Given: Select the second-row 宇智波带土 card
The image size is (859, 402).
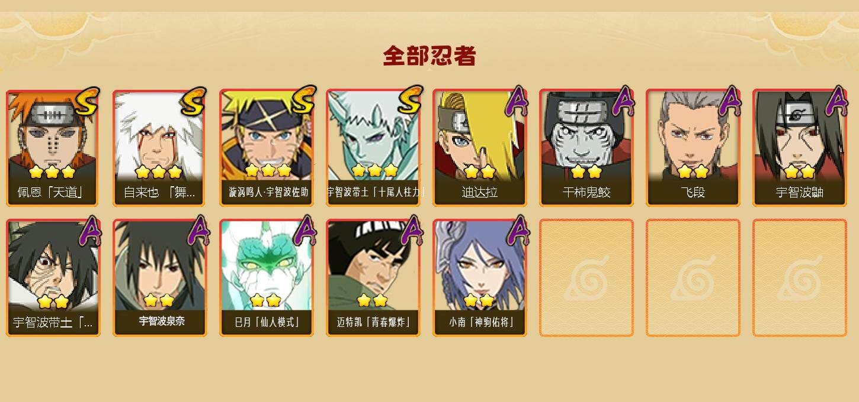Looking at the screenshot, I should coord(53,278).
